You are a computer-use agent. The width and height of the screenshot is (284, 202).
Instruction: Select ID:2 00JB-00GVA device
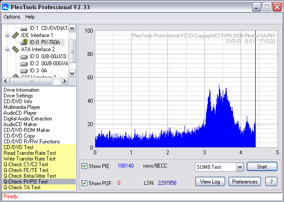pyautogui.click(x=49, y=64)
